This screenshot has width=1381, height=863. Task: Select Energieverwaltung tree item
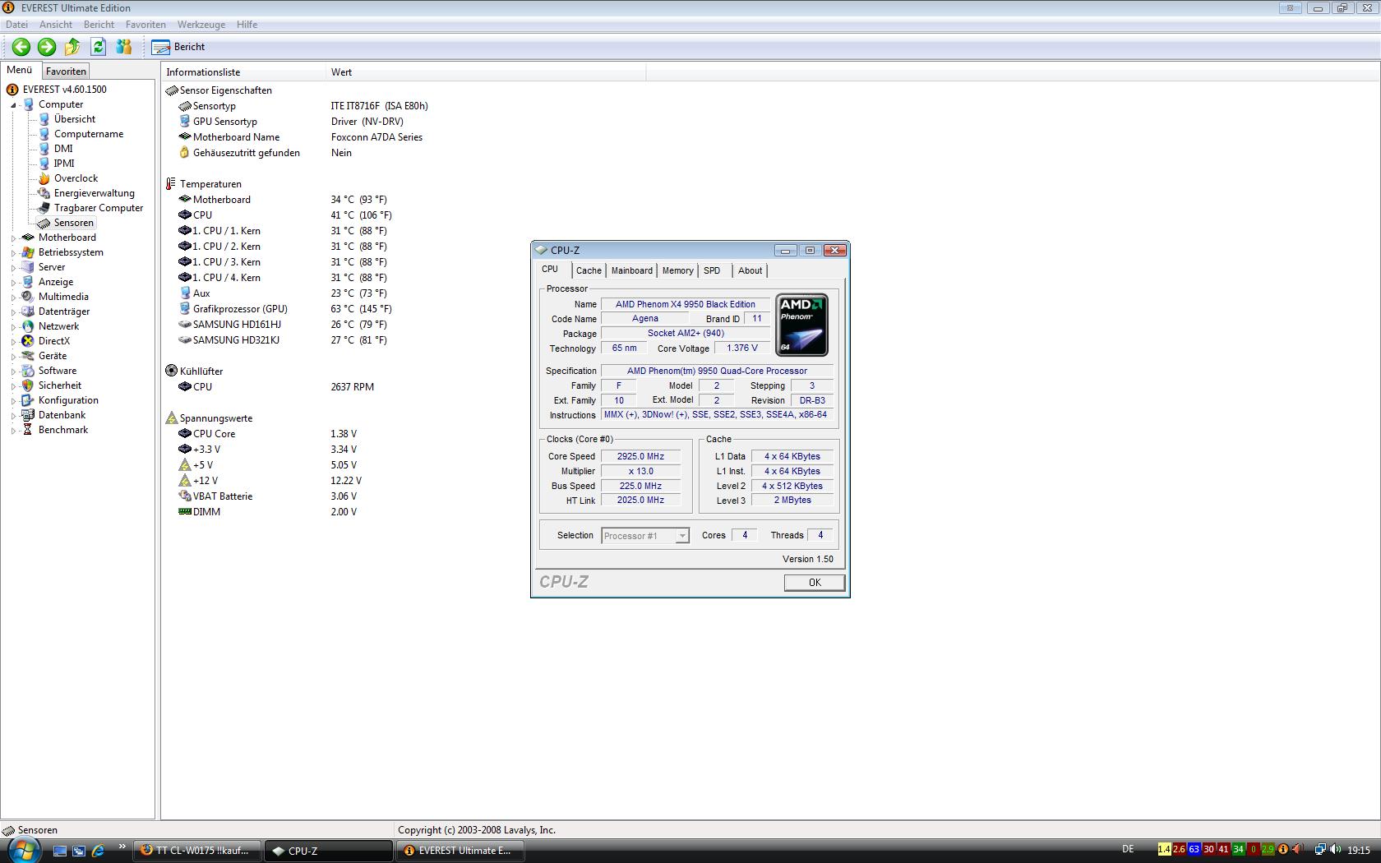point(94,193)
